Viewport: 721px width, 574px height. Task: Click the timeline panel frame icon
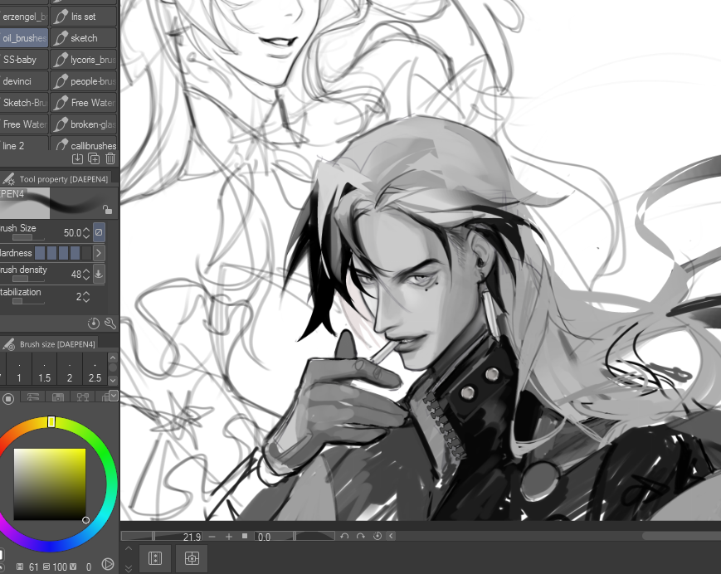(x=155, y=559)
